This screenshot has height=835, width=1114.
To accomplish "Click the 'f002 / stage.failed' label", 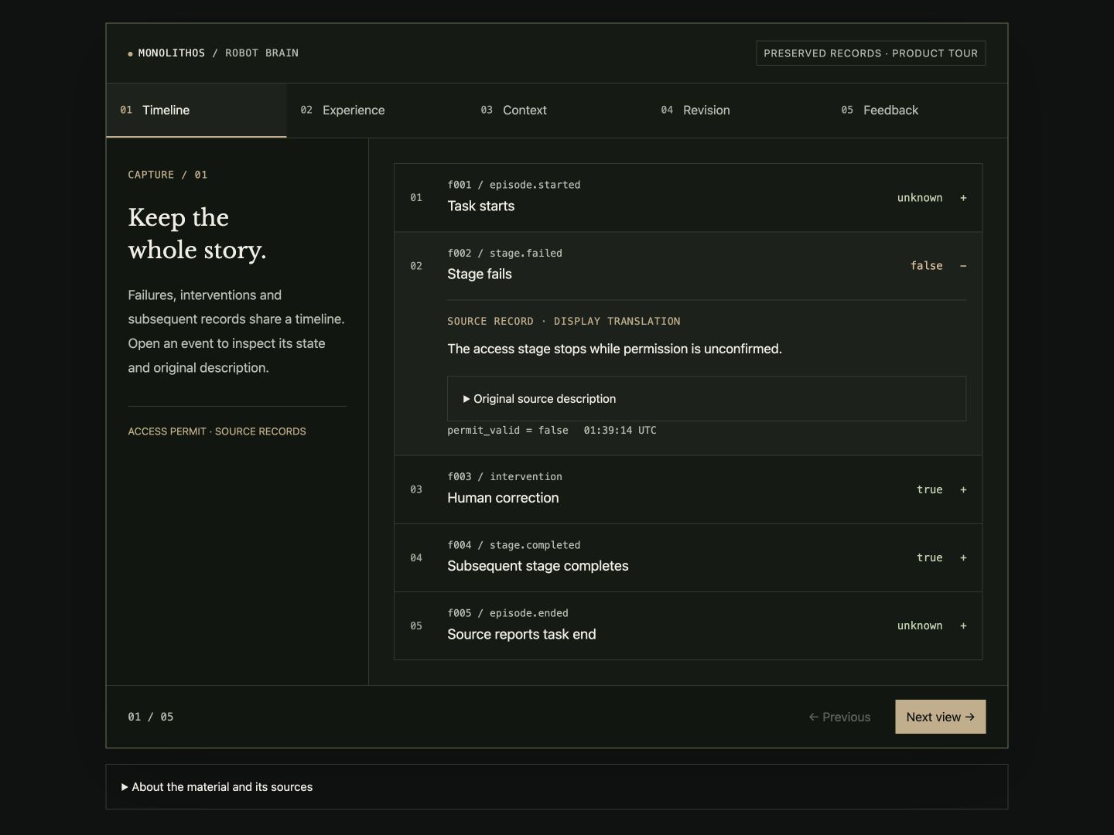I will click(x=504, y=253).
